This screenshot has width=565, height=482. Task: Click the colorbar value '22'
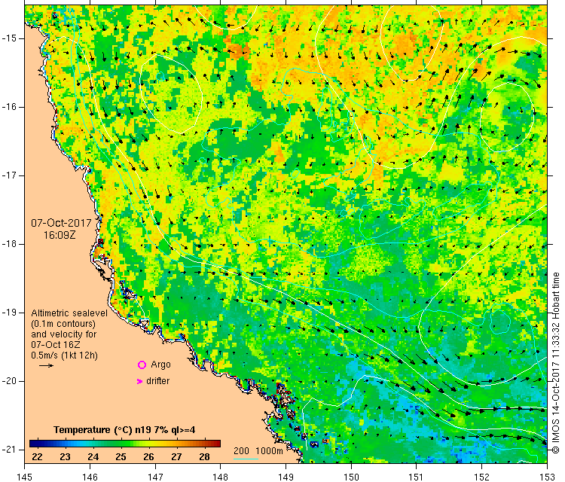point(37,457)
